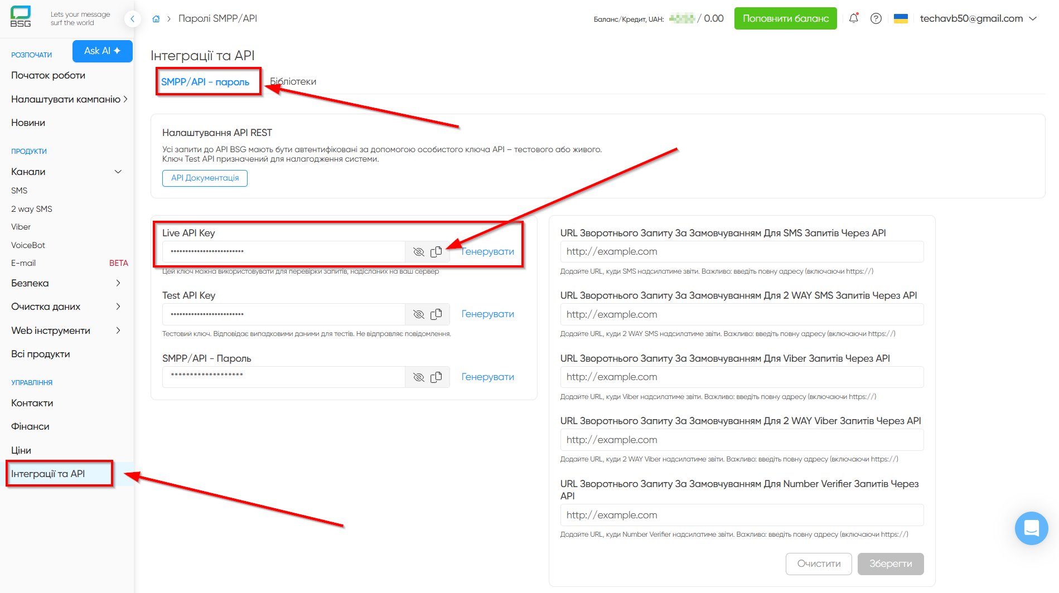1059x593 pixels.
Task: Open the chat support bubble
Action: [x=1031, y=528]
